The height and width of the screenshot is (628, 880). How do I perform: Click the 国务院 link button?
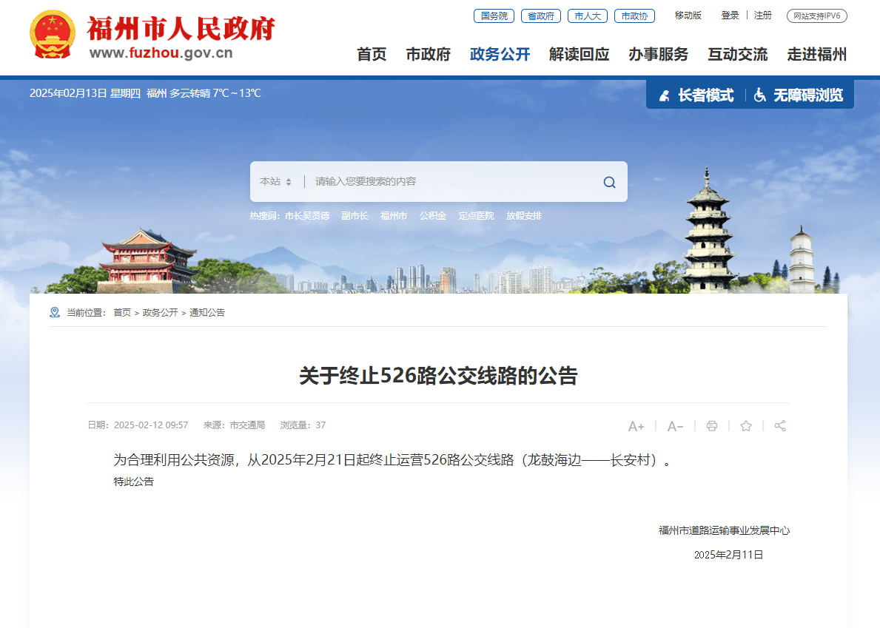coord(494,16)
